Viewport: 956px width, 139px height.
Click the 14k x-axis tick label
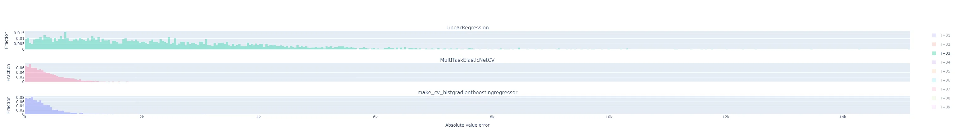(842, 117)
